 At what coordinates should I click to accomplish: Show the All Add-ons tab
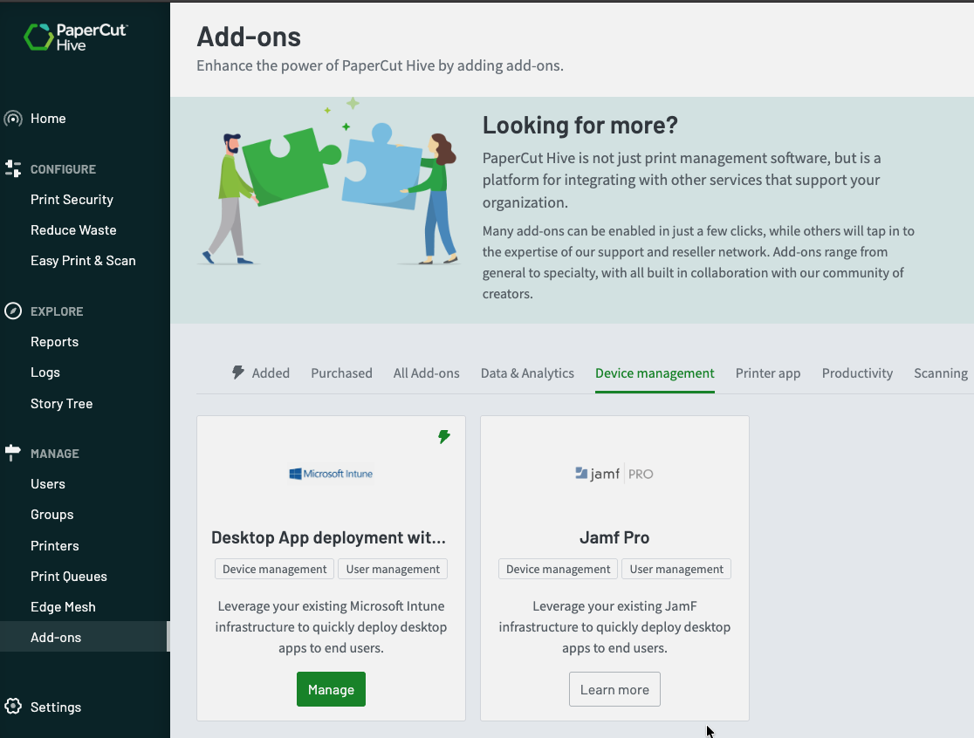[426, 373]
